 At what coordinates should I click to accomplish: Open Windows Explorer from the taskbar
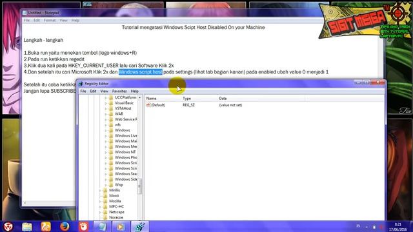click(x=27, y=226)
